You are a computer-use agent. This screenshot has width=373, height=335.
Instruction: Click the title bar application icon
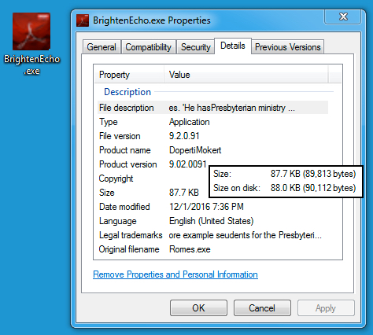(x=83, y=20)
